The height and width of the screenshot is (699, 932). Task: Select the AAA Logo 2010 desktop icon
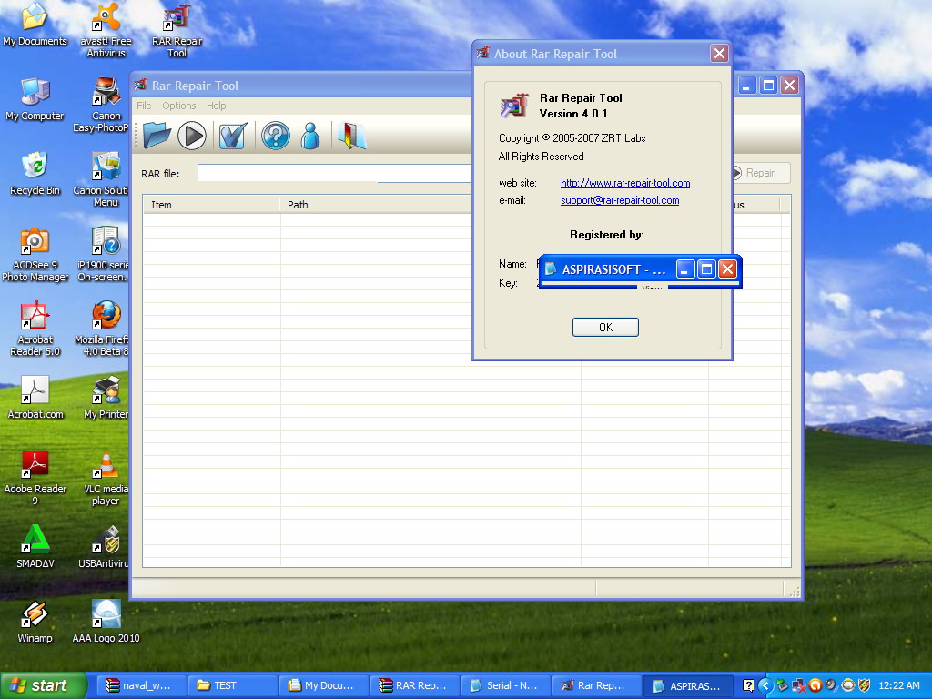pos(106,622)
